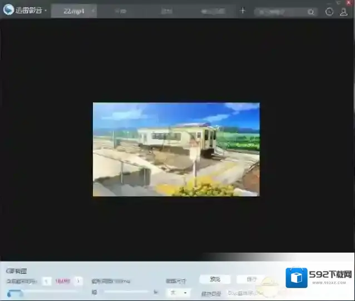
Task: Click the video frame preview
Action: point(176,149)
